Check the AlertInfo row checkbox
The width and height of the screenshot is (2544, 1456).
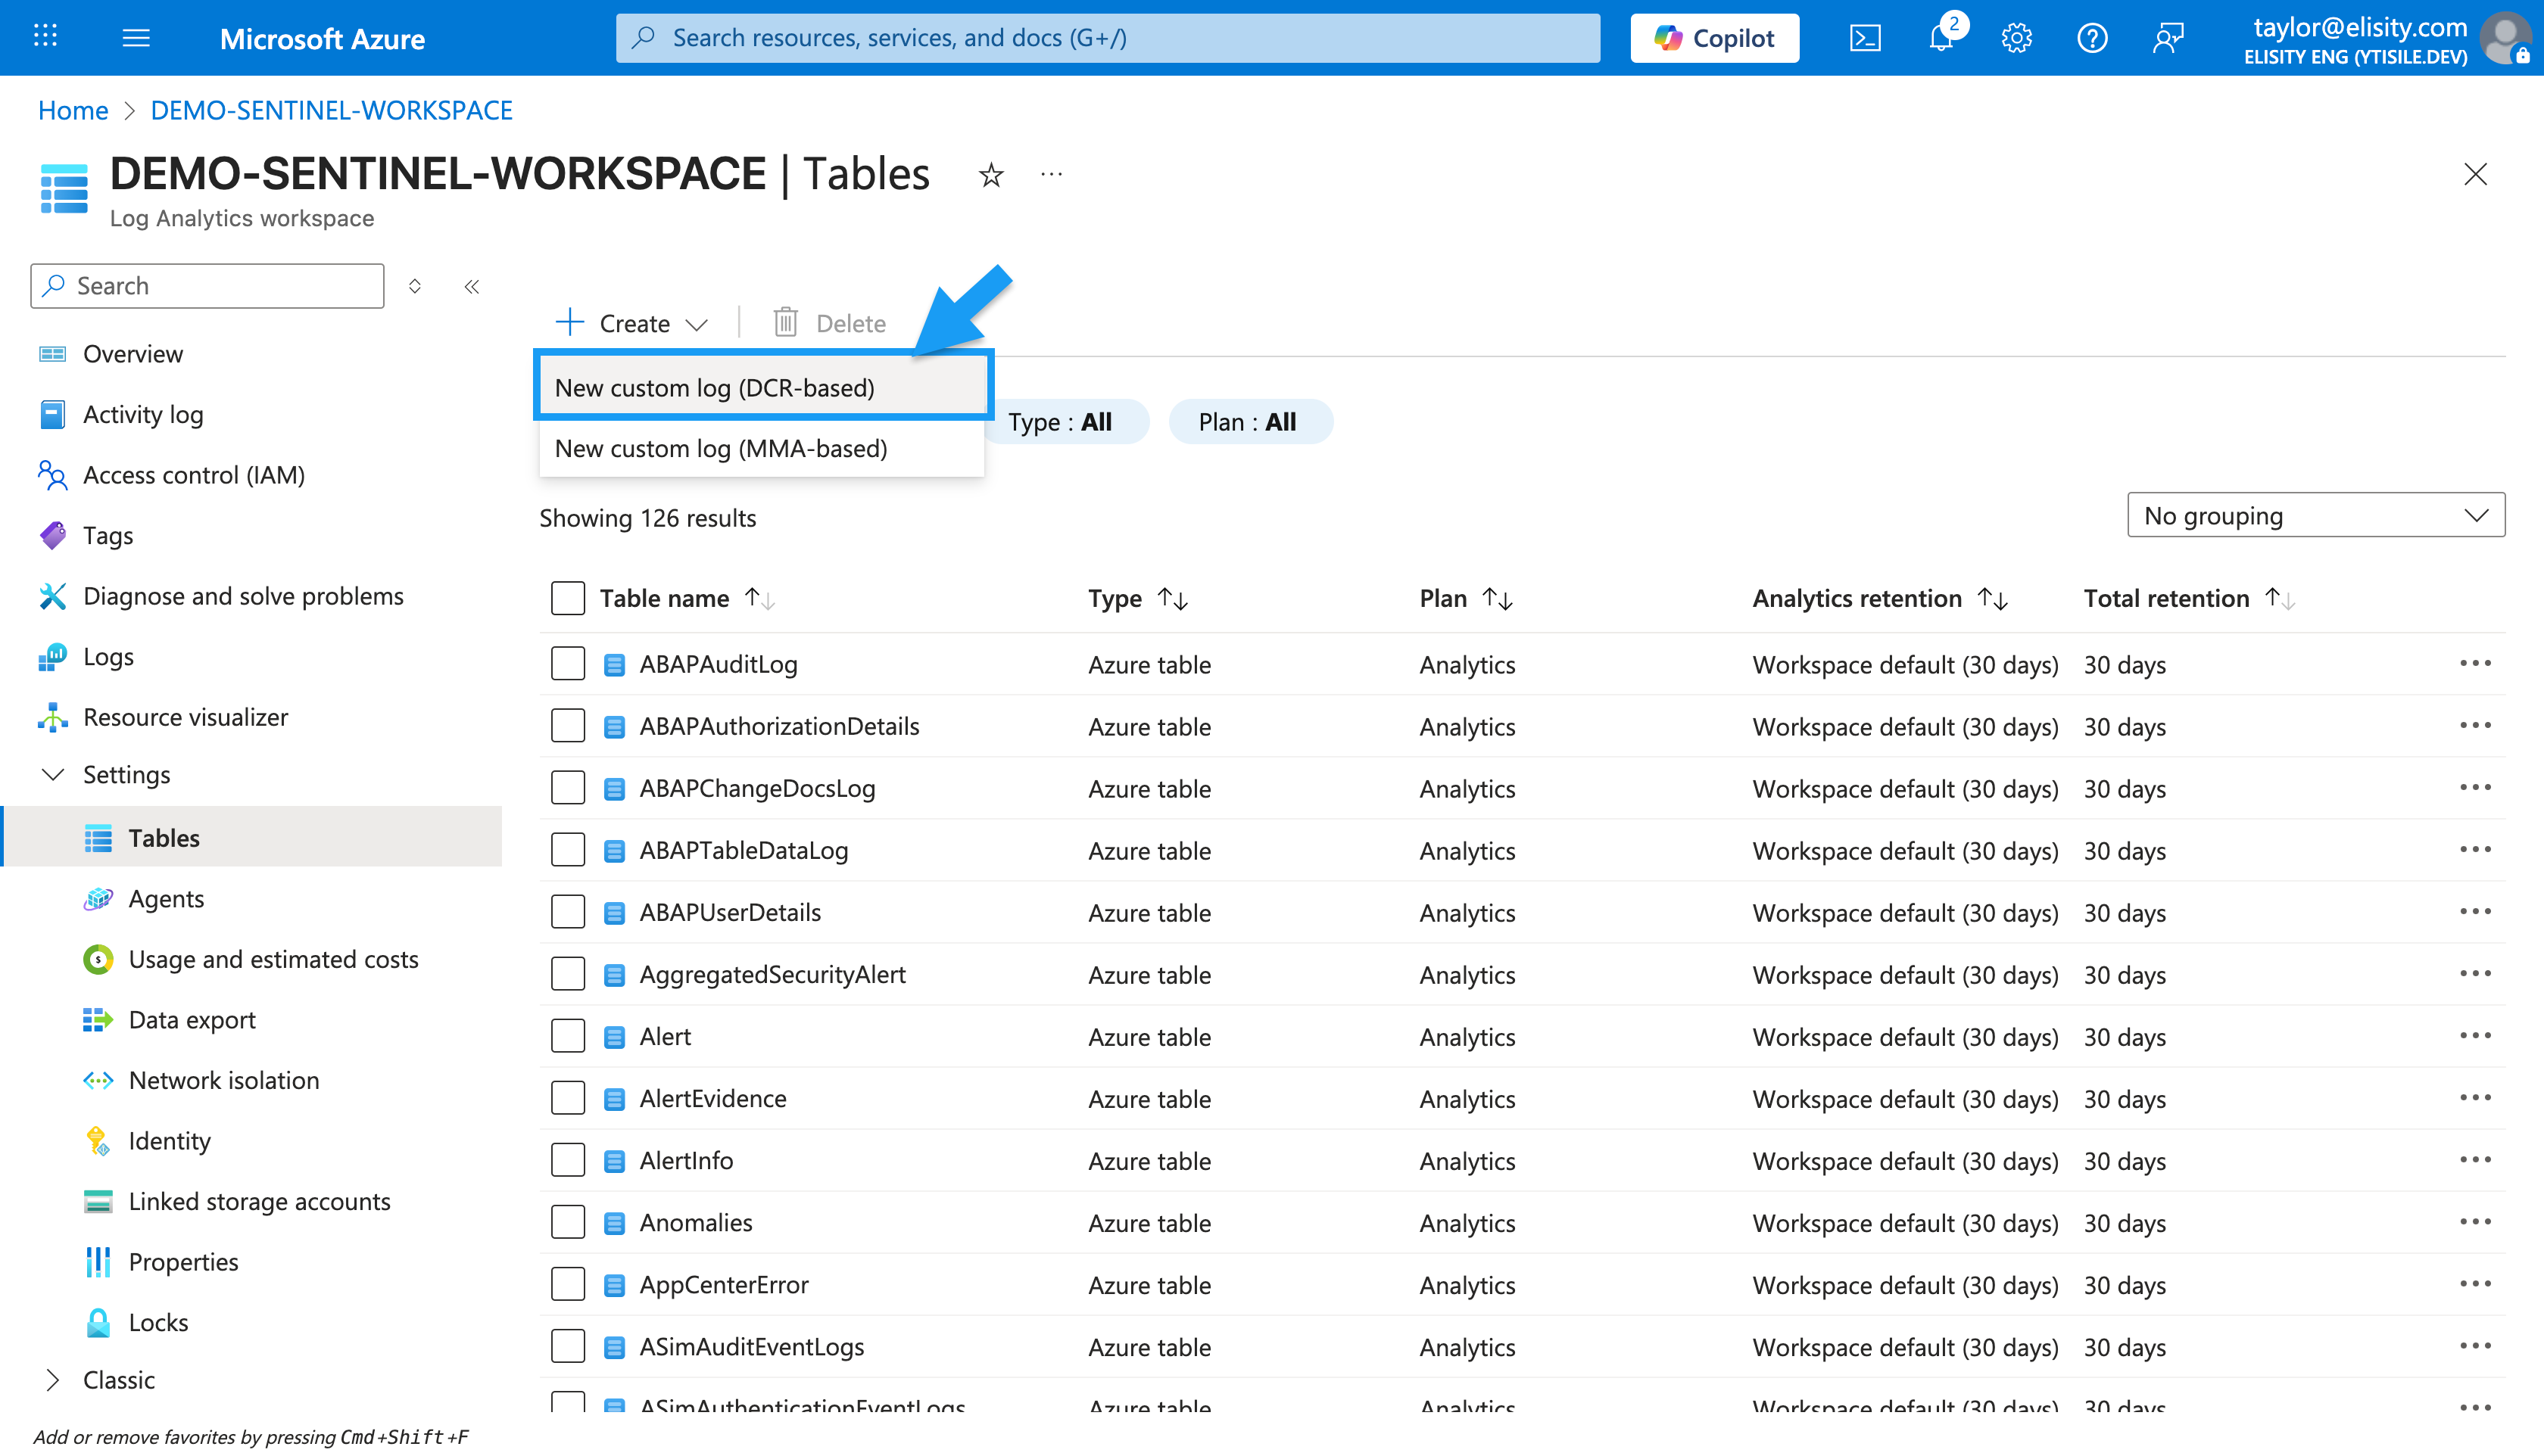(567, 1160)
